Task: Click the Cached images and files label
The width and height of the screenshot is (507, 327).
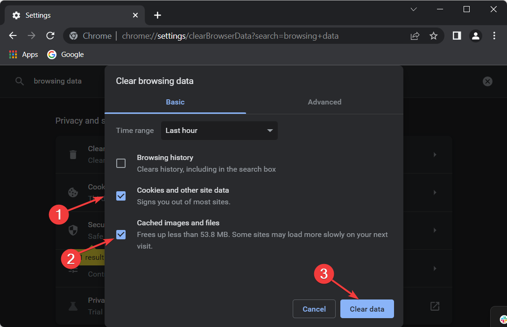Action: (x=178, y=223)
